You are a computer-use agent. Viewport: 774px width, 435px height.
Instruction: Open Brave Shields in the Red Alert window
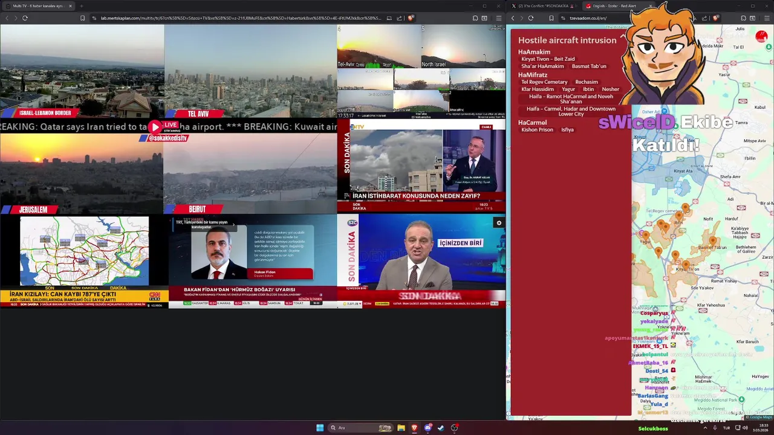tap(715, 18)
